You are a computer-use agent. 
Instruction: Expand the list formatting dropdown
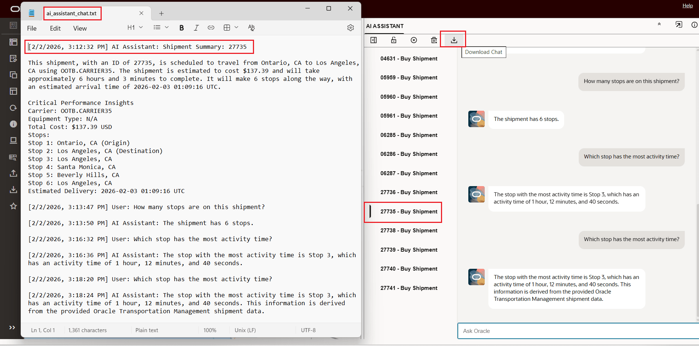161,27
